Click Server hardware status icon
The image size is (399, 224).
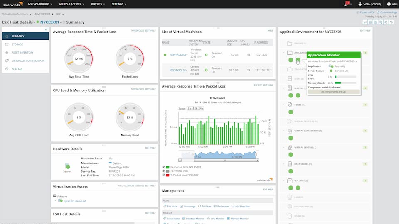click(x=67, y=166)
